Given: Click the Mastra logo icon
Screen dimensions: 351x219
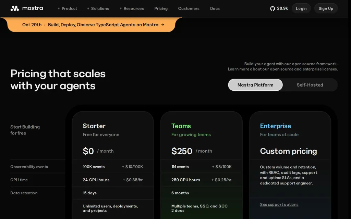Looking at the screenshot, I should point(14,9).
